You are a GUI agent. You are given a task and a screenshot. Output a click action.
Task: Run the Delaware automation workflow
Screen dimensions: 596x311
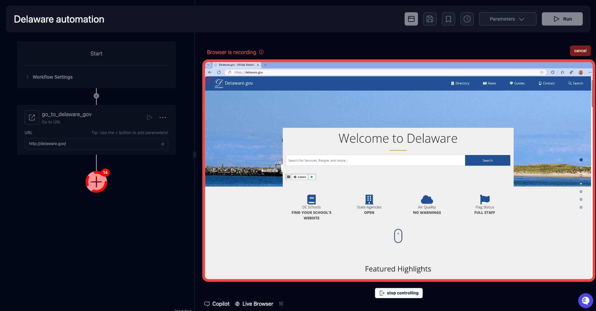pos(562,19)
